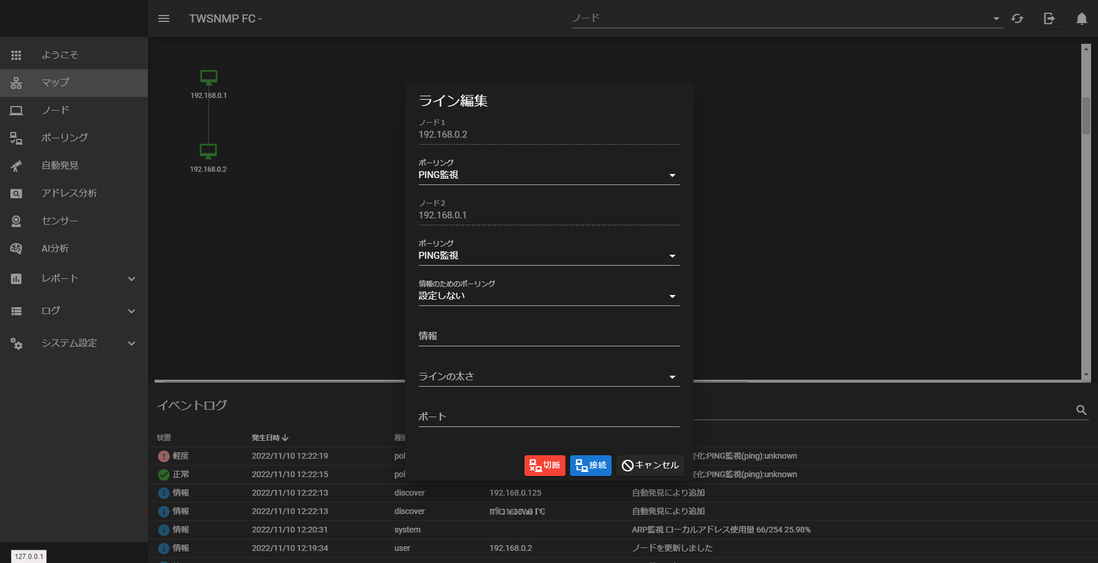Click the refresh icon in the top bar
1098x563 pixels.
tap(1017, 18)
